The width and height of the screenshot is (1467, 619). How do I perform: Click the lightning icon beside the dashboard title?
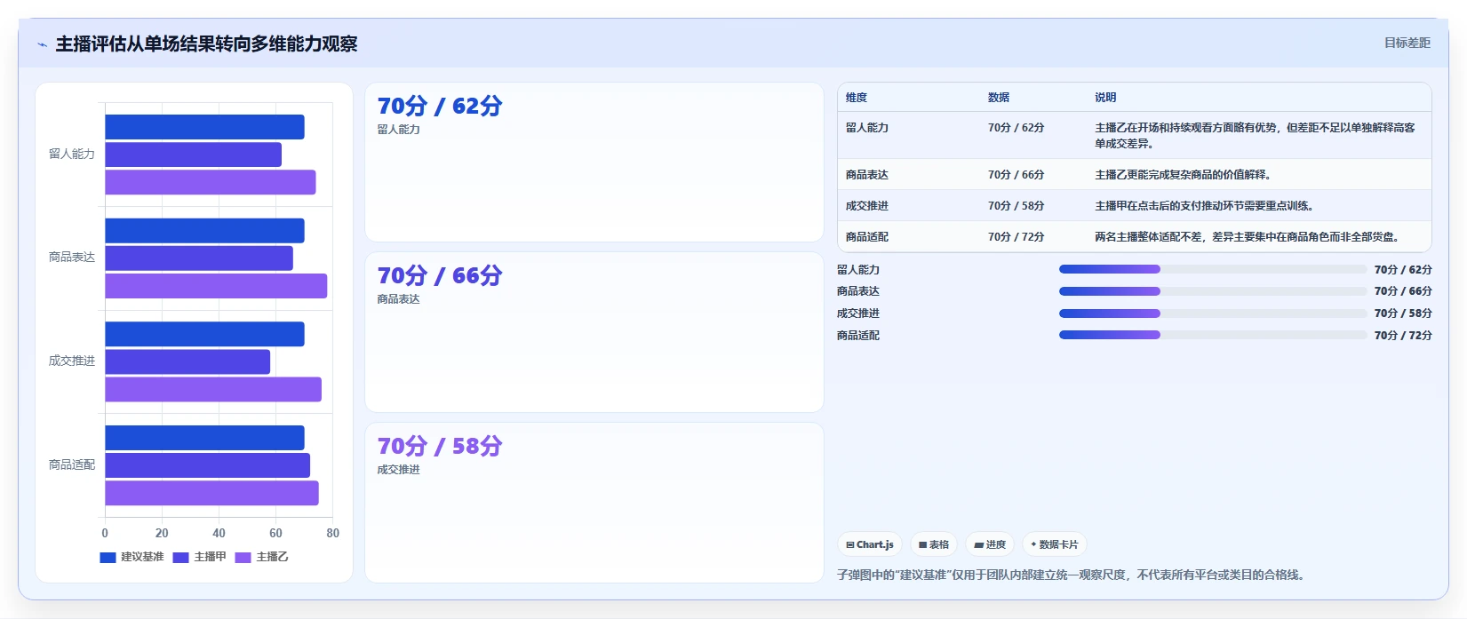pos(42,44)
